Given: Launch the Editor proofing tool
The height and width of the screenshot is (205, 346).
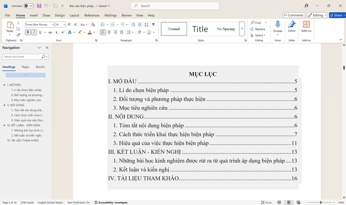Looking at the screenshot, I should click(x=292, y=26).
